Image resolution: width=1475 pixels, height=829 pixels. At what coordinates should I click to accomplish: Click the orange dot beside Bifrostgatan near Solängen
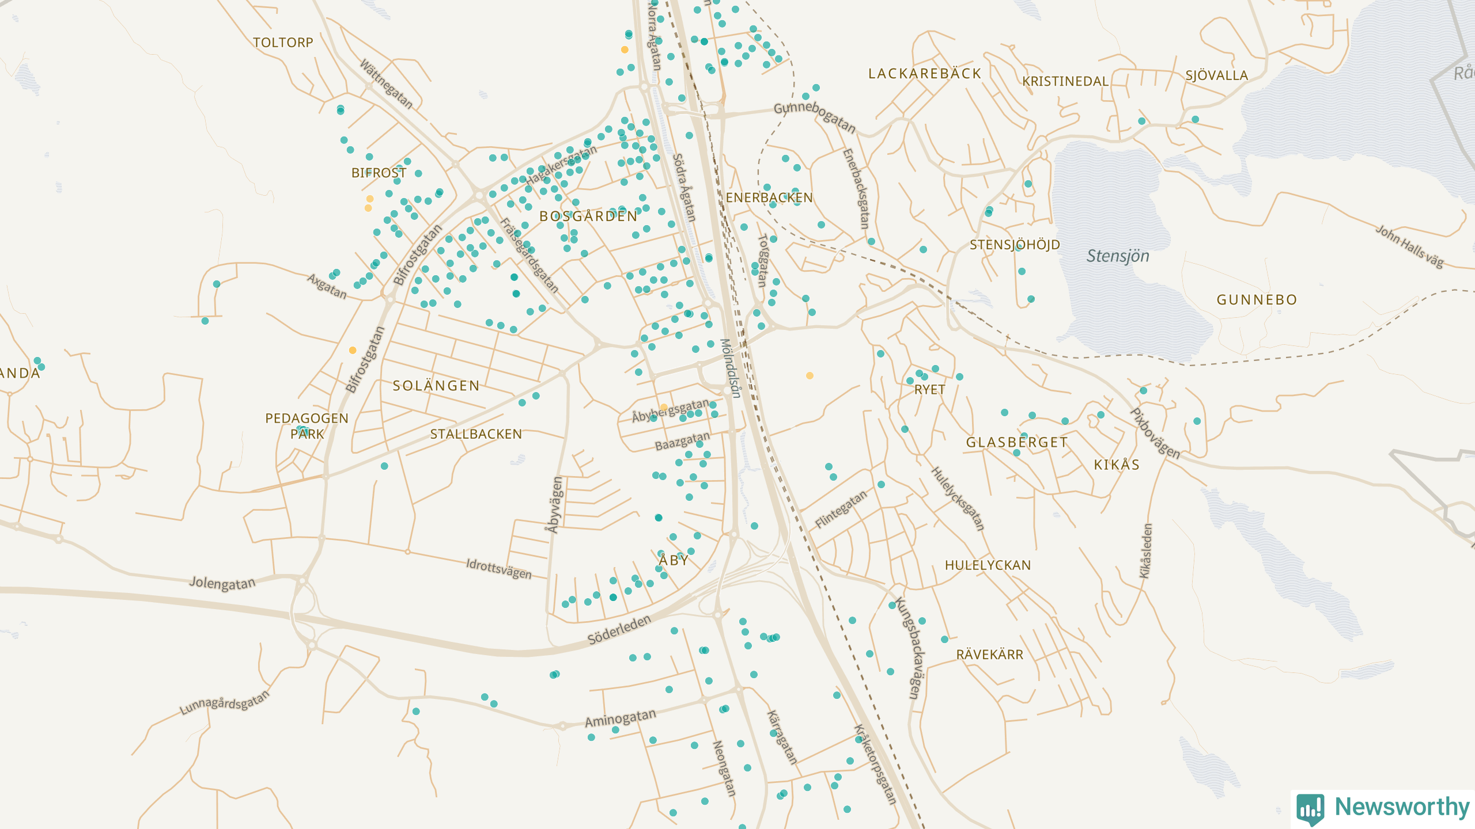tap(353, 350)
